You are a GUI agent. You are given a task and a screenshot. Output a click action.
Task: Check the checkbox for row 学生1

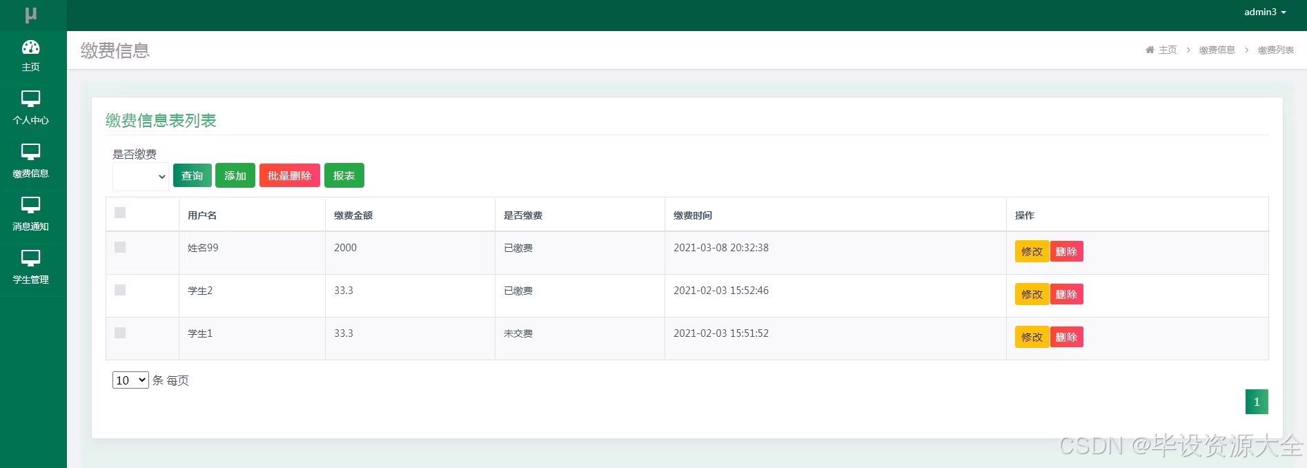pos(120,333)
